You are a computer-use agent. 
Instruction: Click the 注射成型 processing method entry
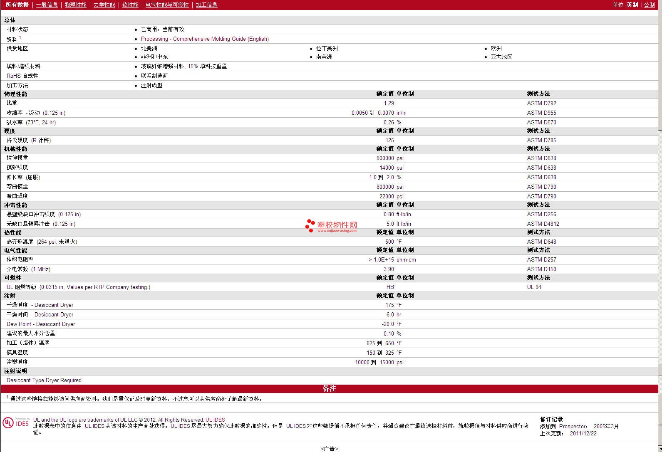pos(151,85)
